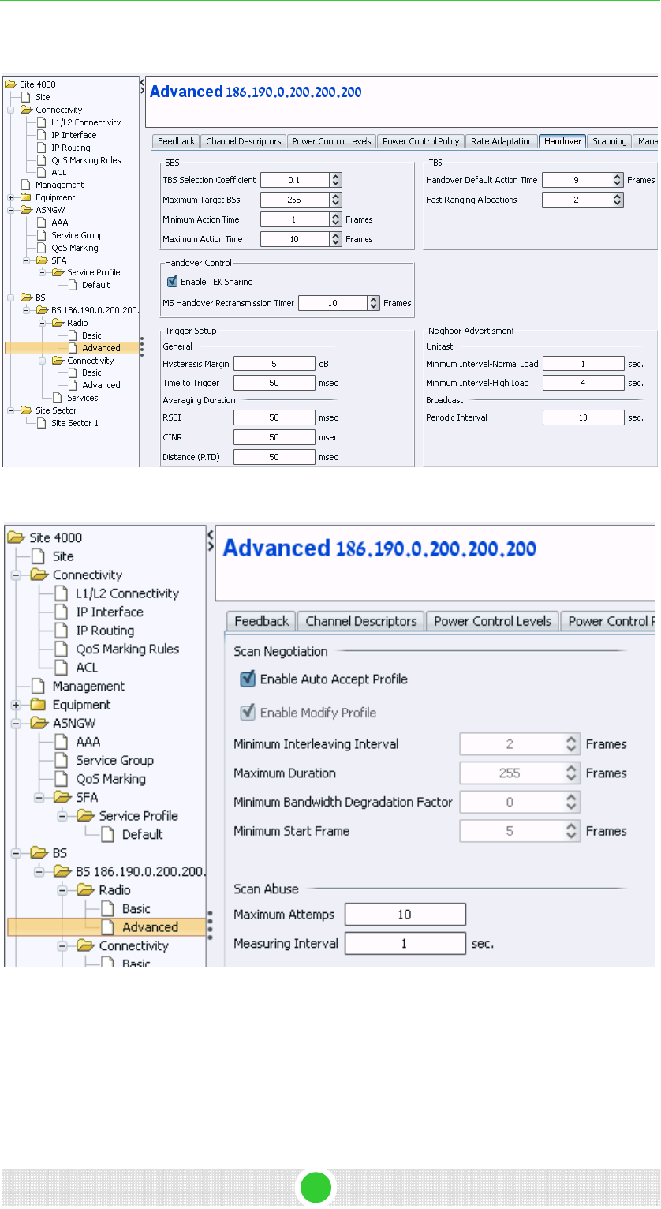Click RSSI averaging duration field
This screenshot has height=1209, width=661.
[274, 417]
